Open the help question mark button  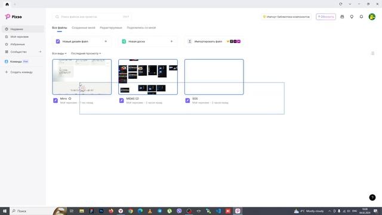(x=372, y=198)
